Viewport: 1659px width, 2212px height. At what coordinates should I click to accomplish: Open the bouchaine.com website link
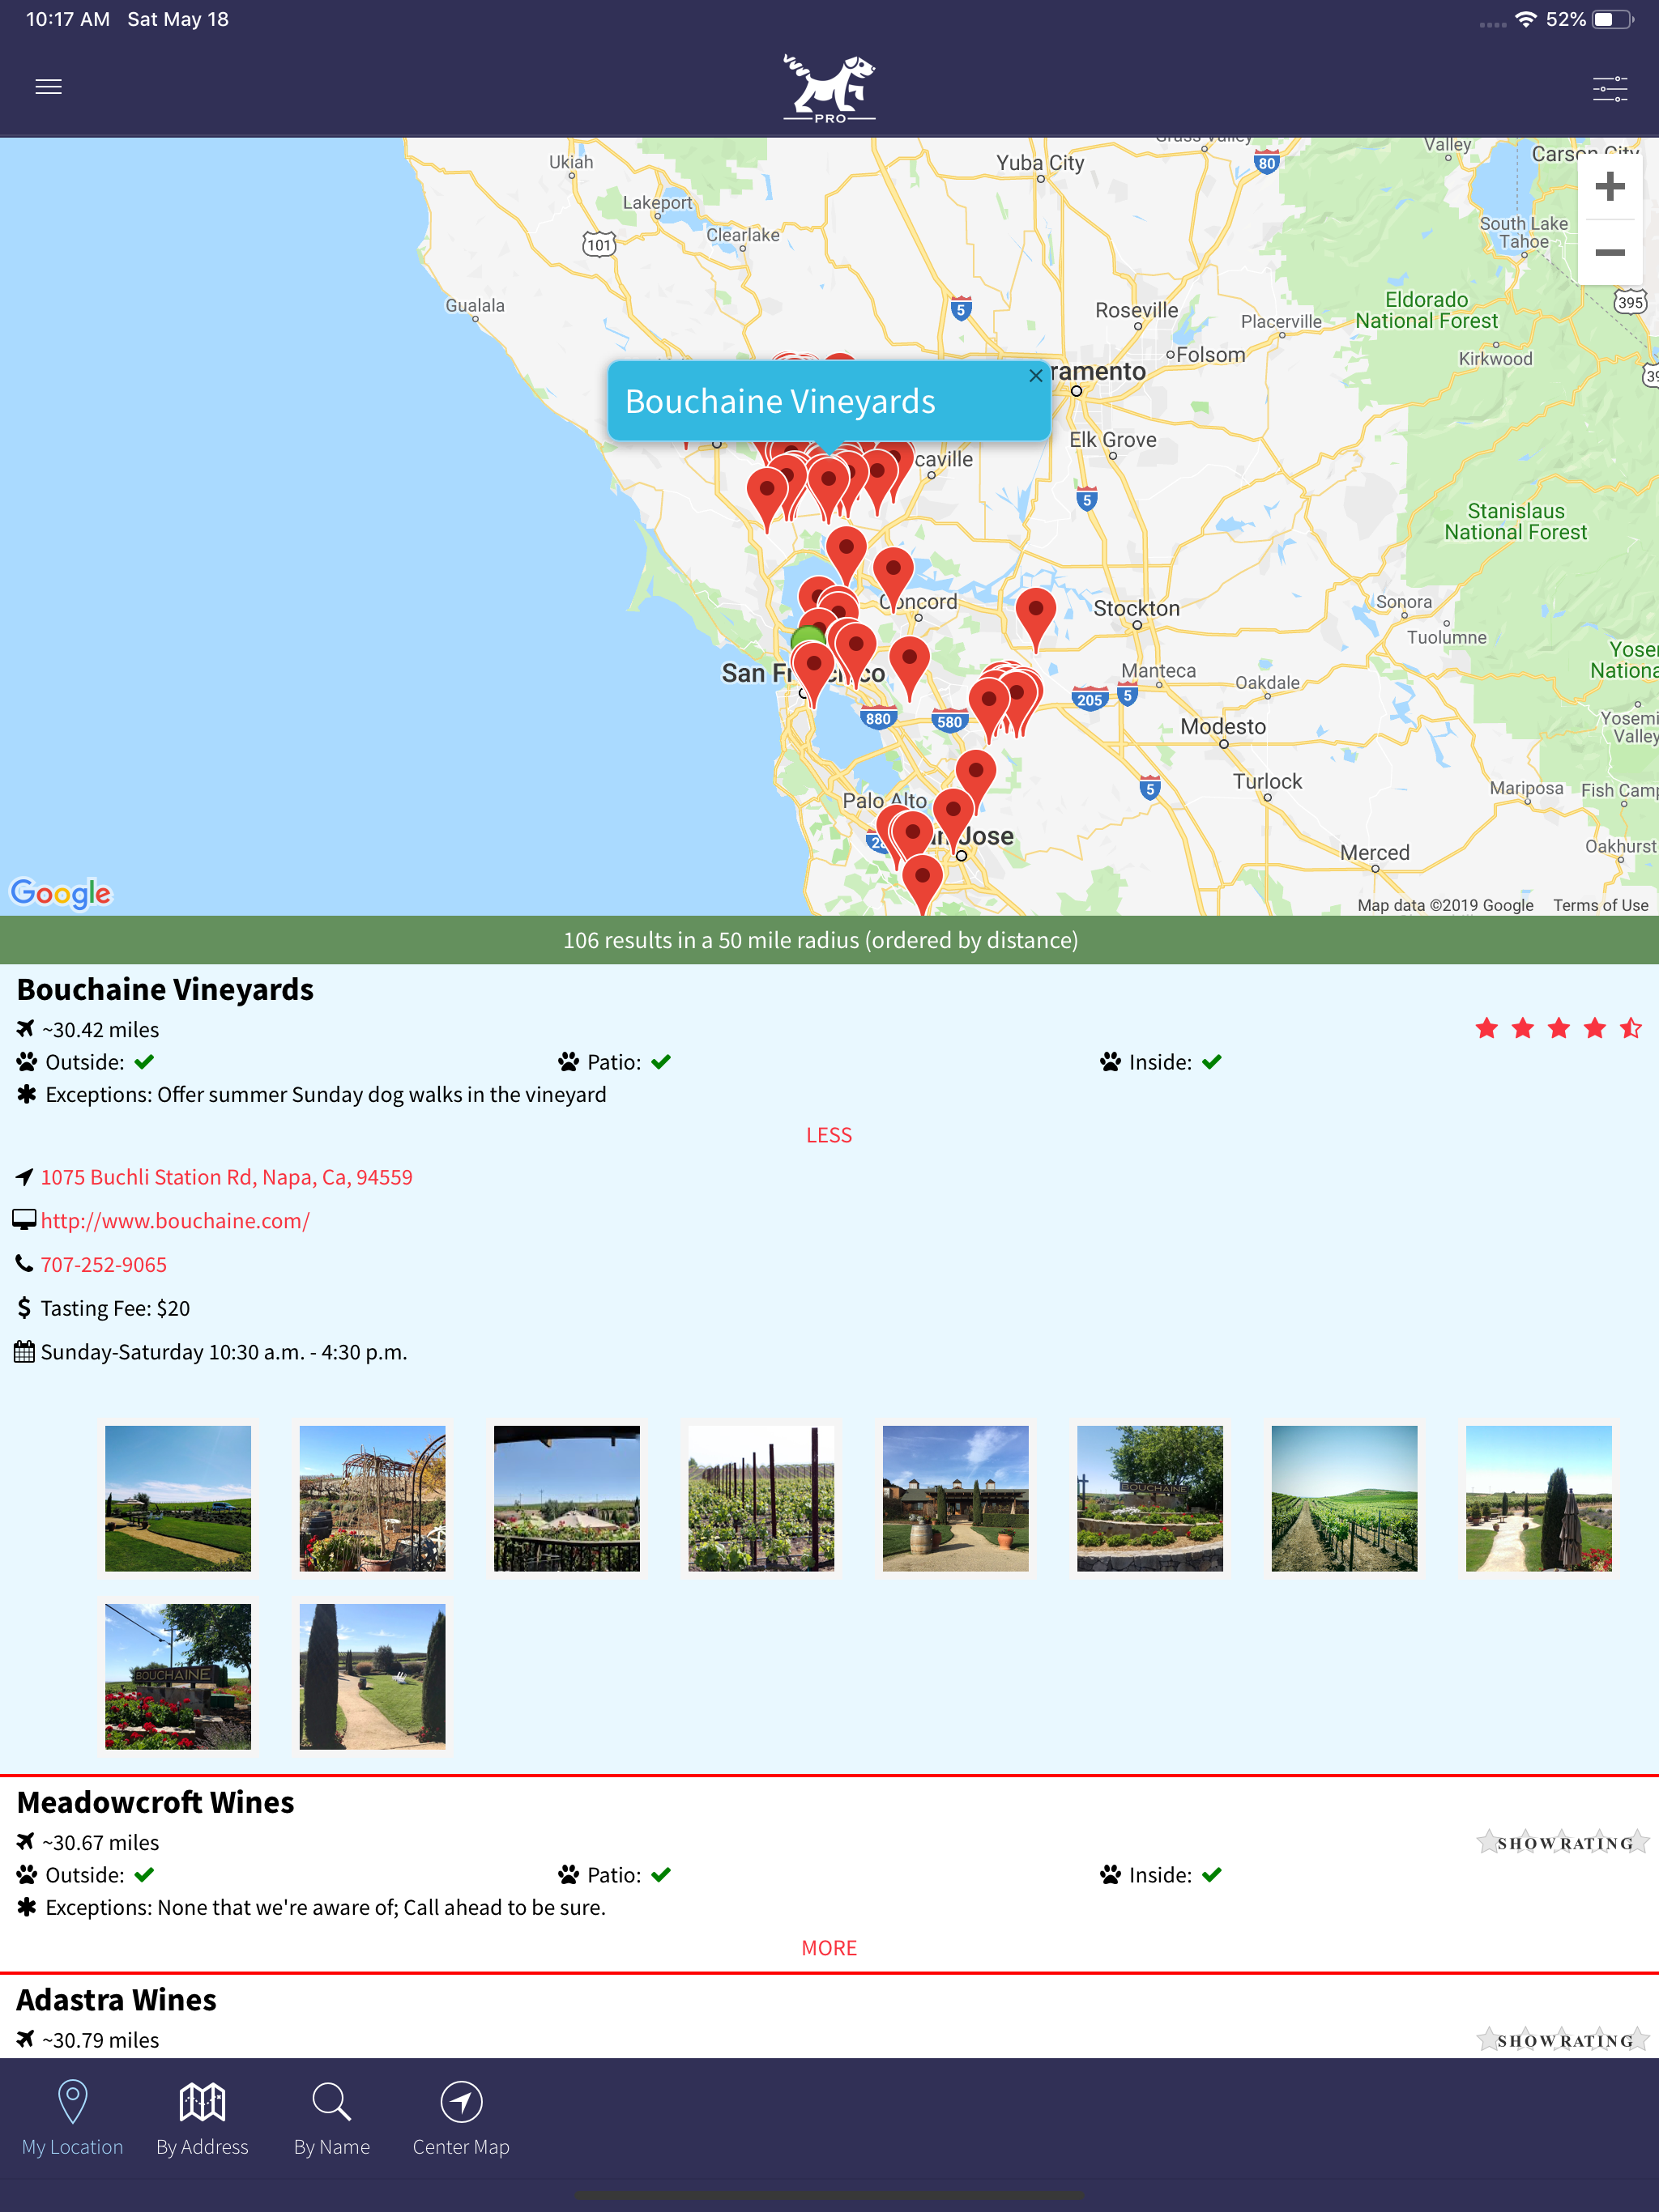175,1221
